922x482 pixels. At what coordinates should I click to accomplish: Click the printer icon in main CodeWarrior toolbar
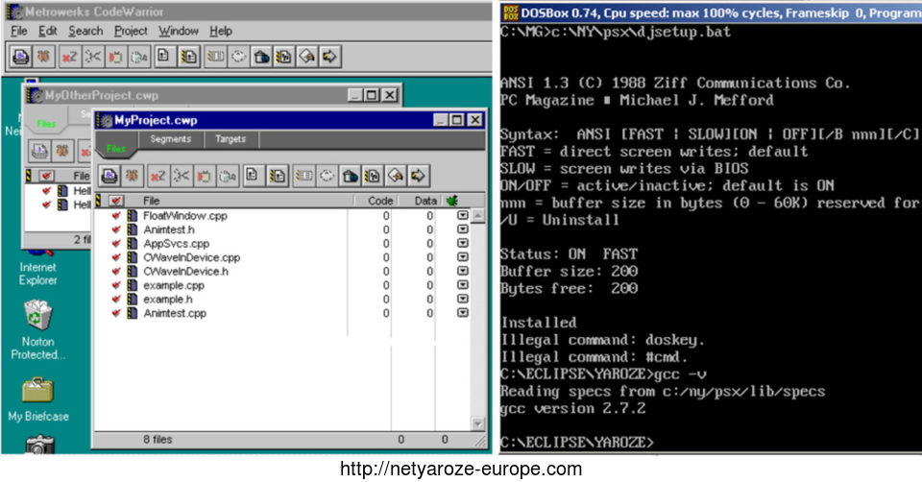[x=21, y=57]
